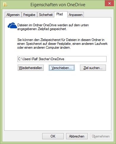Open the Freigabe tab

pos(29,15)
